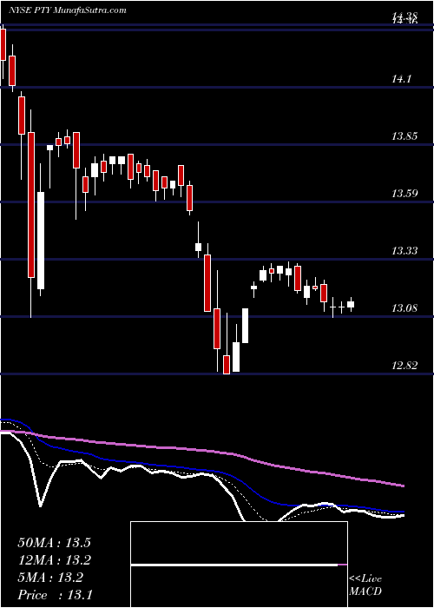Click the last white candlestick on the right
Image resolution: width=434 pixels, height=608 pixels.
point(351,304)
